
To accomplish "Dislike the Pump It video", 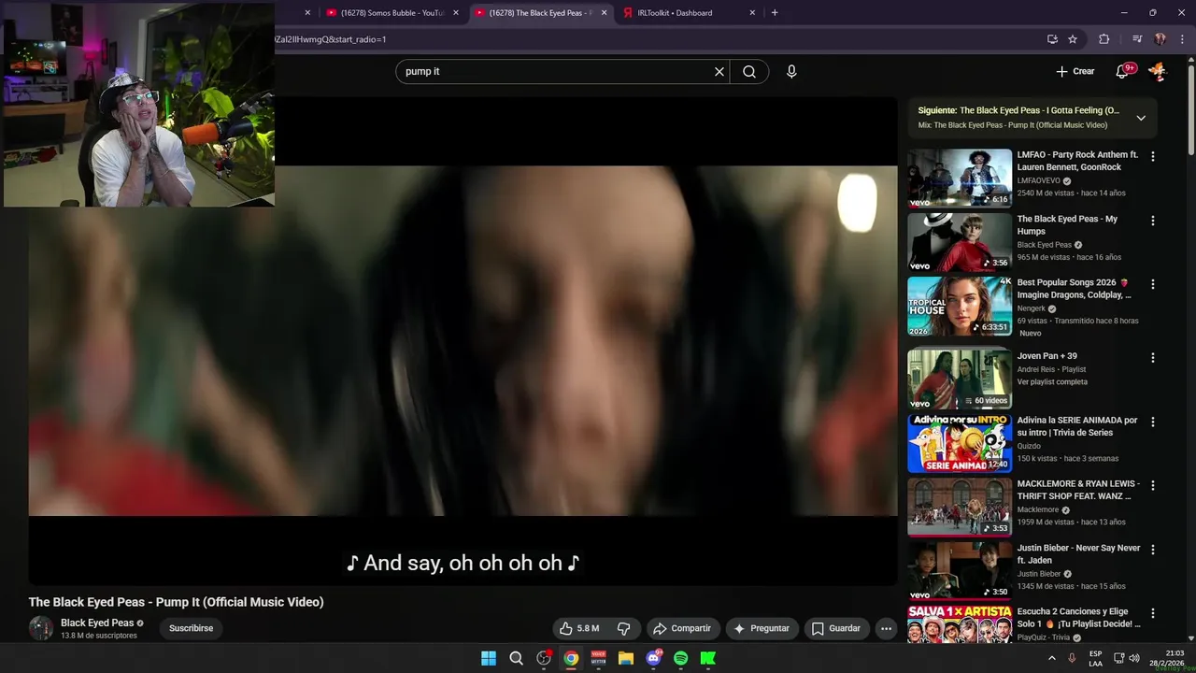I will point(624,629).
